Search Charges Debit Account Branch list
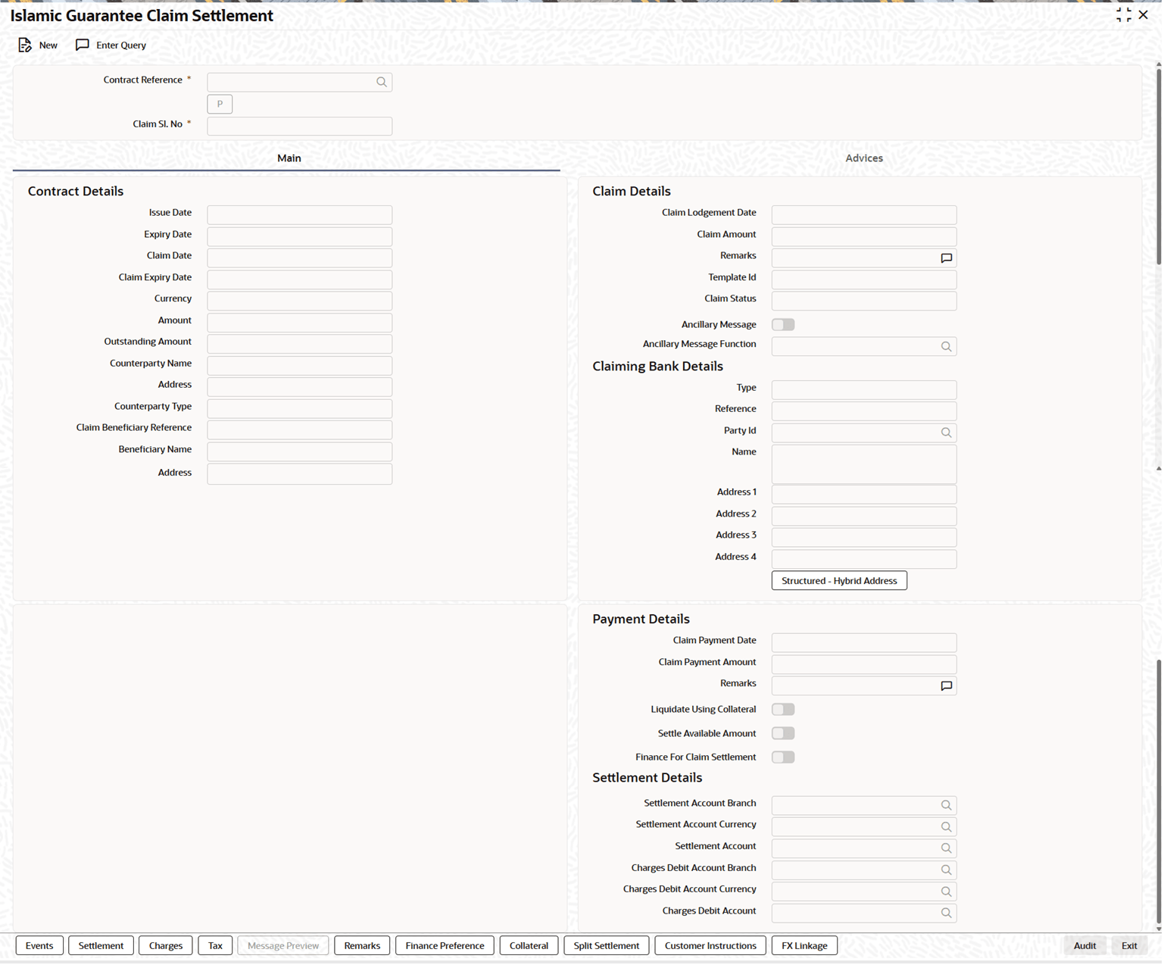Image resolution: width=1164 pixels, height=965 pixels. 947,870
